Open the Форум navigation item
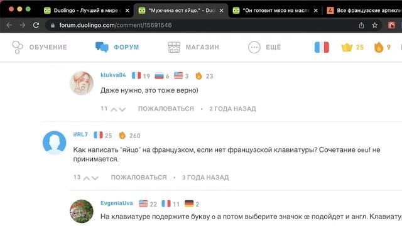 [x=117, y=47]
